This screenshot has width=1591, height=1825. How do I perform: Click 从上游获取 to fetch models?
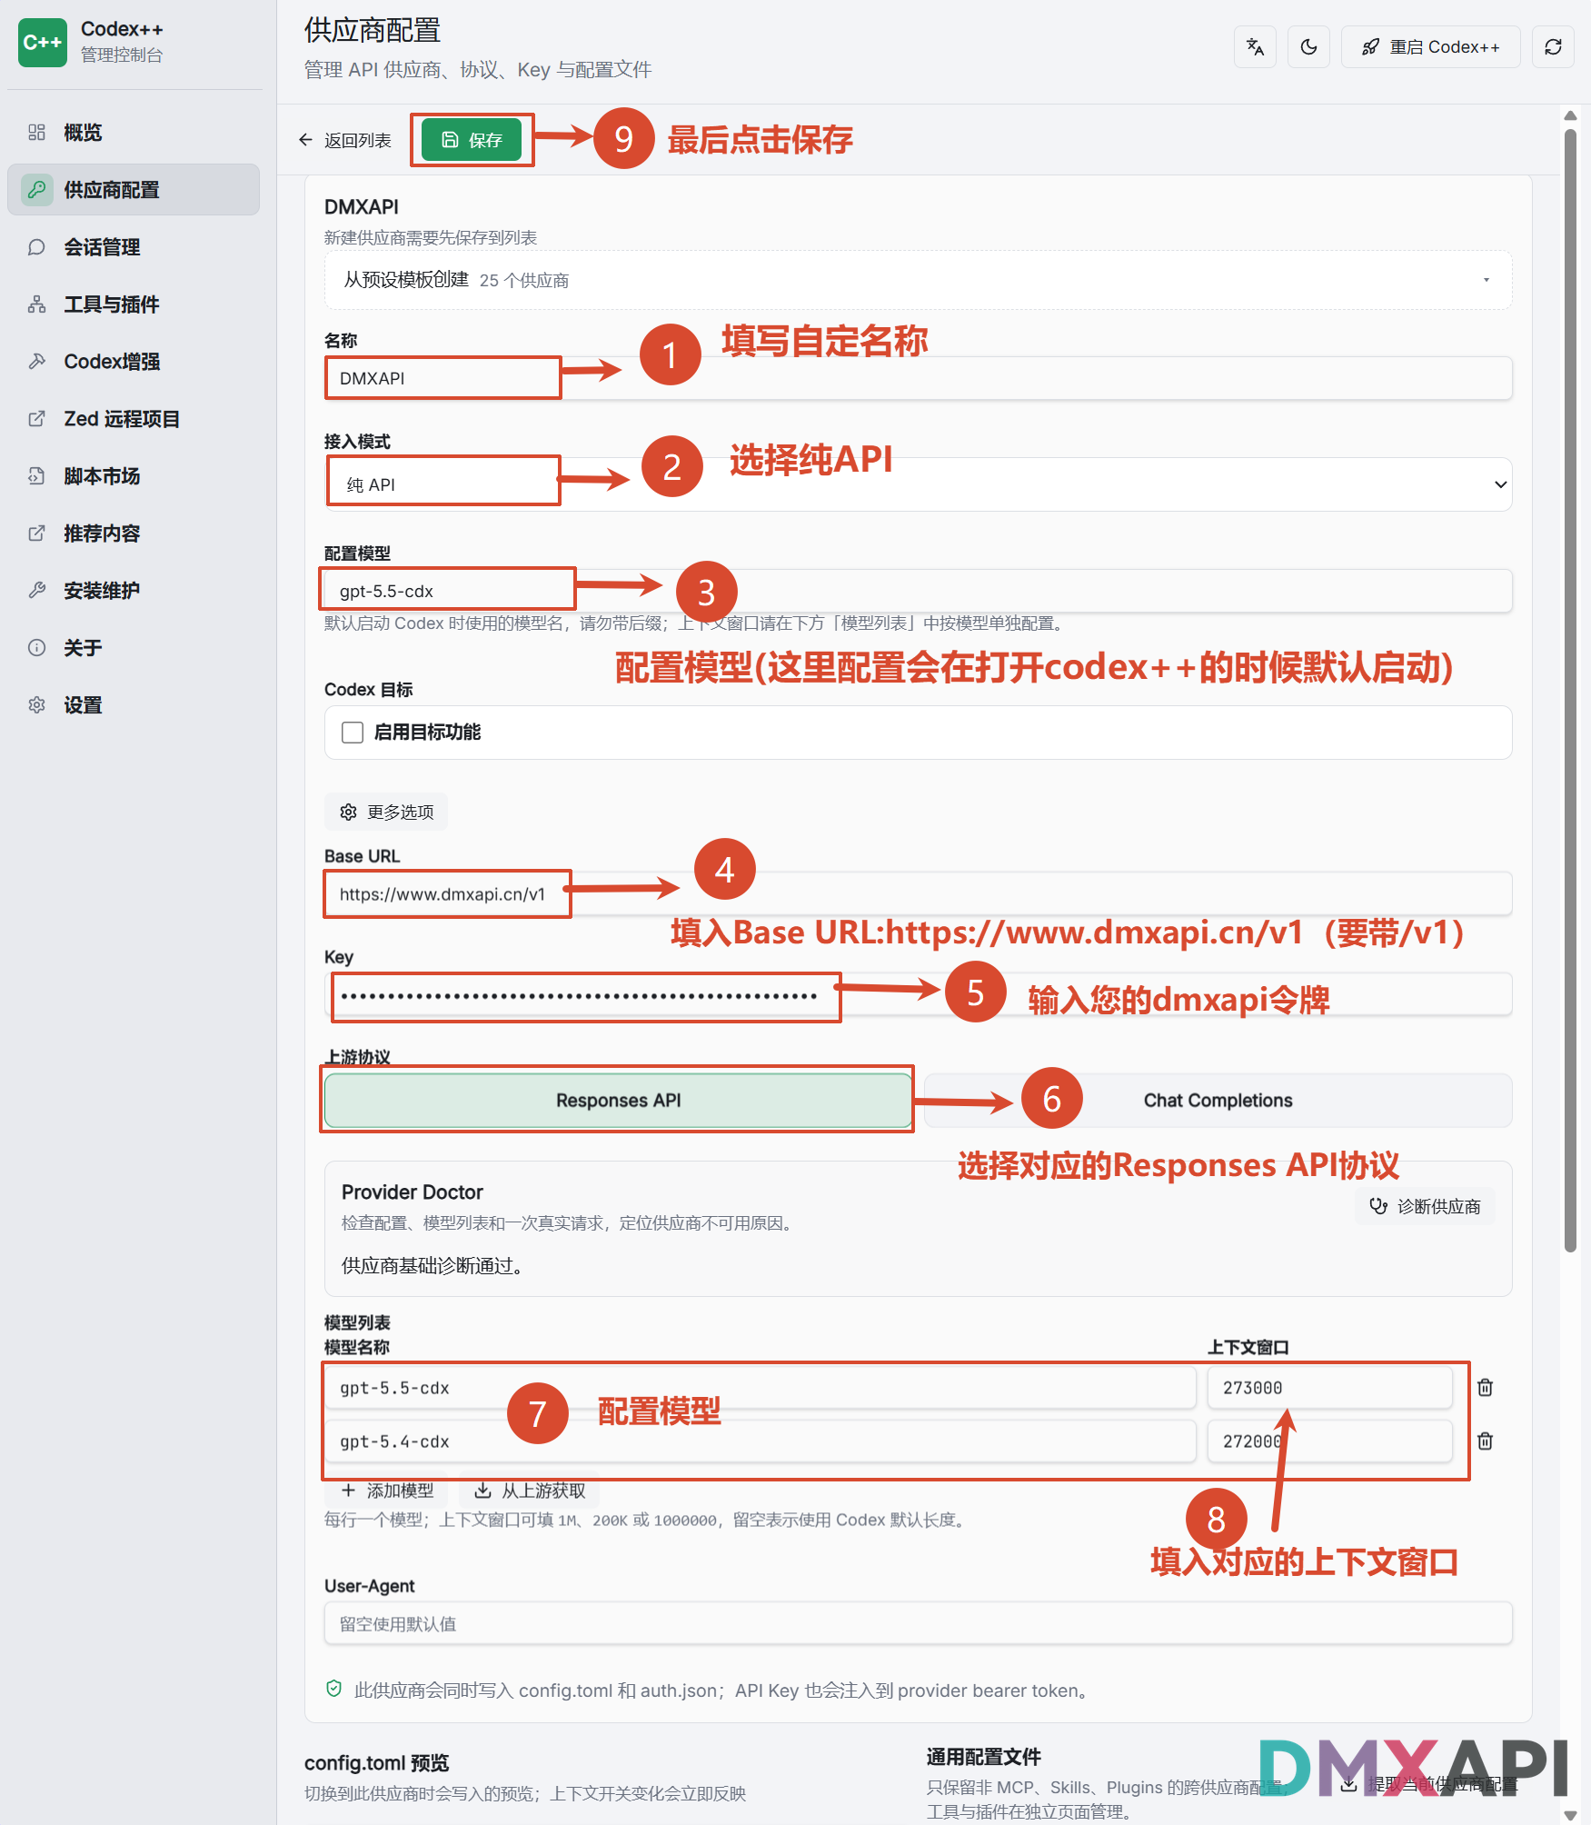pos(530,1491)
